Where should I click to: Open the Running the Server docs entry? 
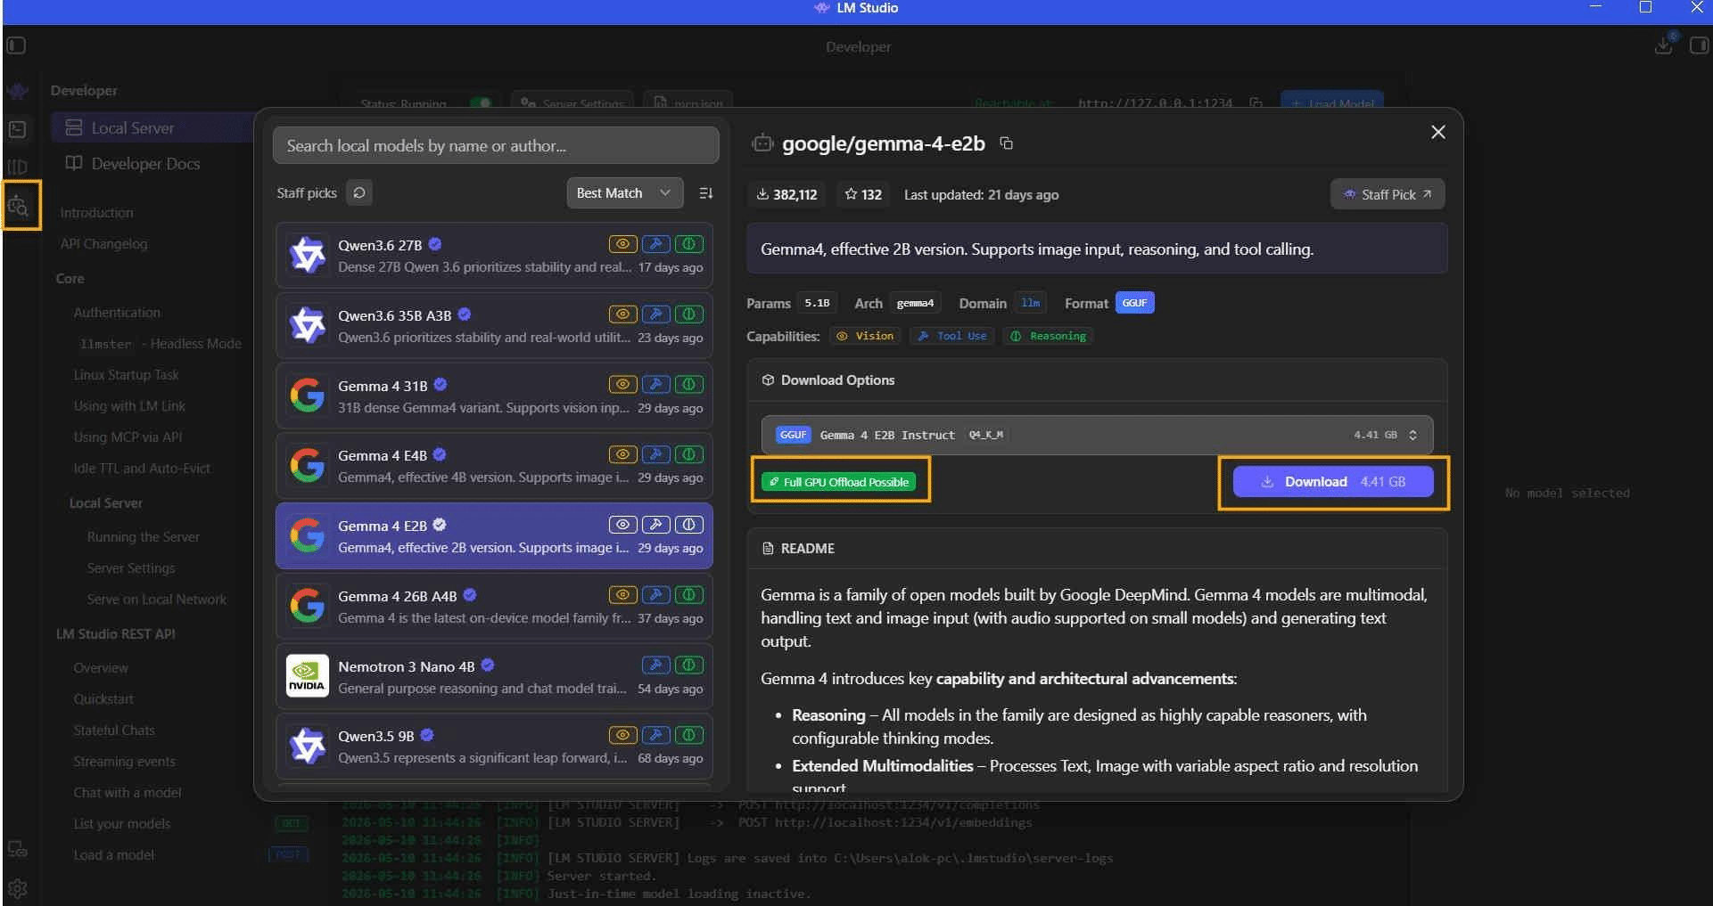pos(143,537)
